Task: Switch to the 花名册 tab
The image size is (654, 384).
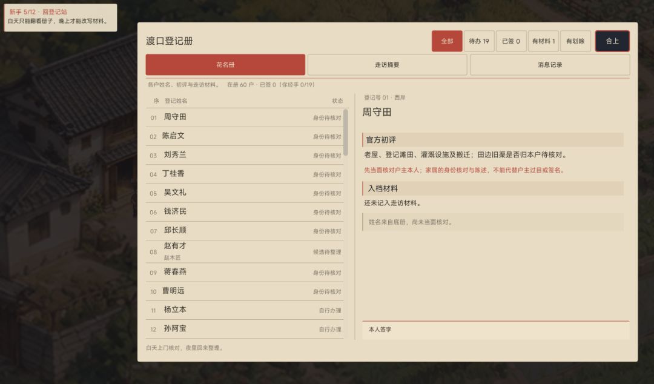Action: pos(225,65)
